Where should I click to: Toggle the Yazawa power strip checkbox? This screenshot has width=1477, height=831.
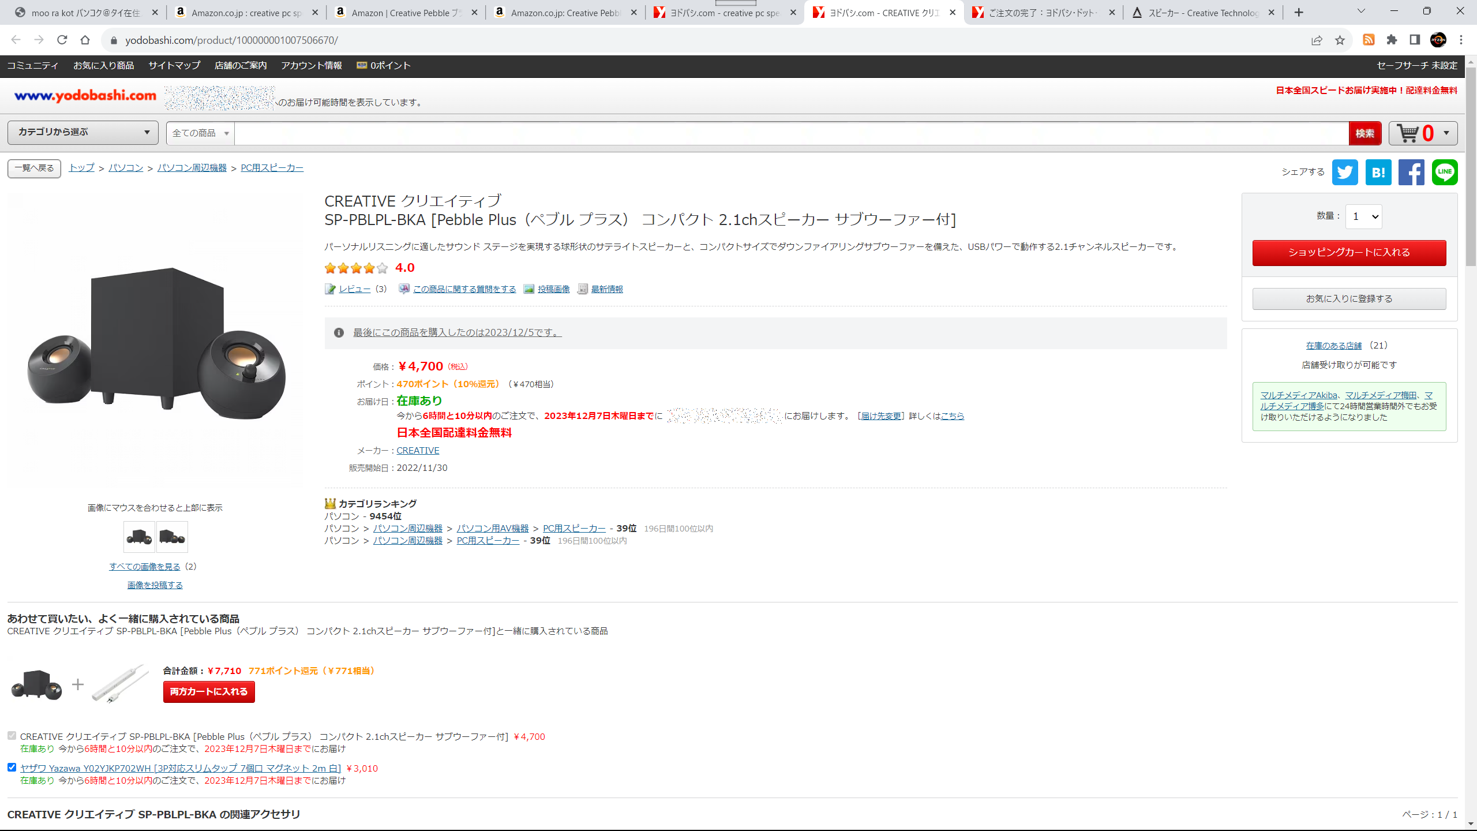coord(12,767)
